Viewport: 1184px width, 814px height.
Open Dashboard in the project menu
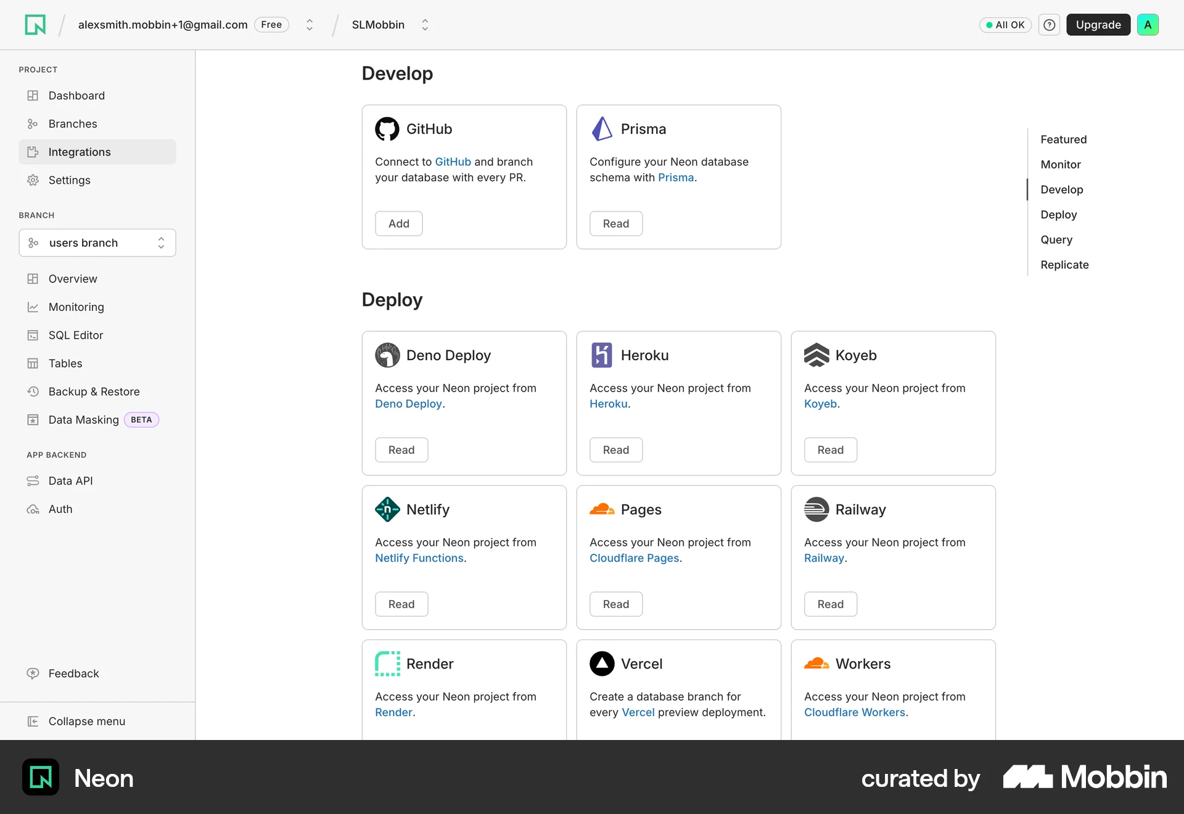pyautogui.click(x=97, y=96)
